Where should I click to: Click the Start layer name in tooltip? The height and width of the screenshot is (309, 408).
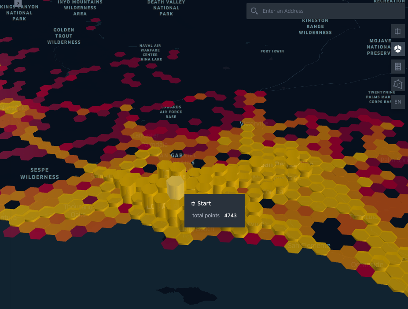point(204,203)
